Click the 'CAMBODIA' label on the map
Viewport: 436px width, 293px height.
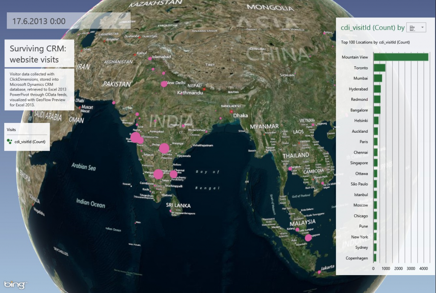(x=314, y=171)
